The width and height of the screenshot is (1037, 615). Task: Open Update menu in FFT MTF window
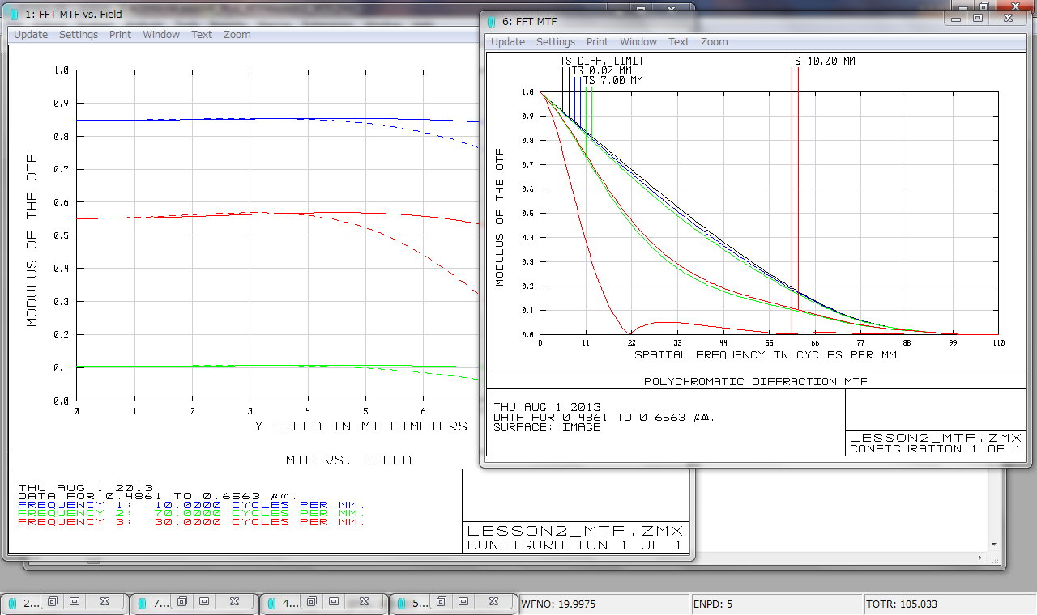click(508, 42)
